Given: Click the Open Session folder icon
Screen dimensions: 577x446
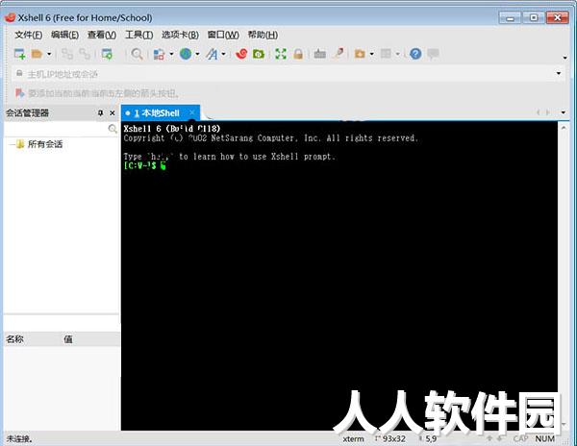Looking at the screenshot, I should click(x=37, y=54).
